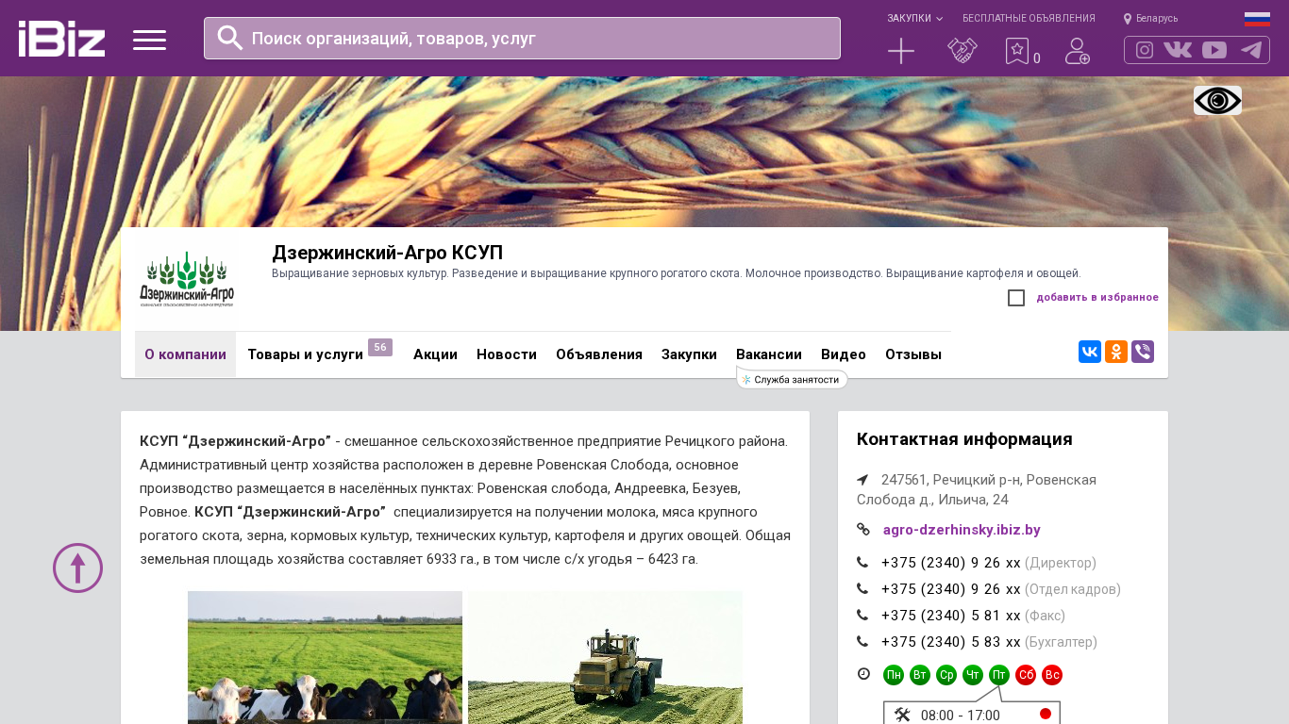Open the 'Товары и услуги' tab
The width and height of the screenshot is (1289, 724).
[306, 354]
